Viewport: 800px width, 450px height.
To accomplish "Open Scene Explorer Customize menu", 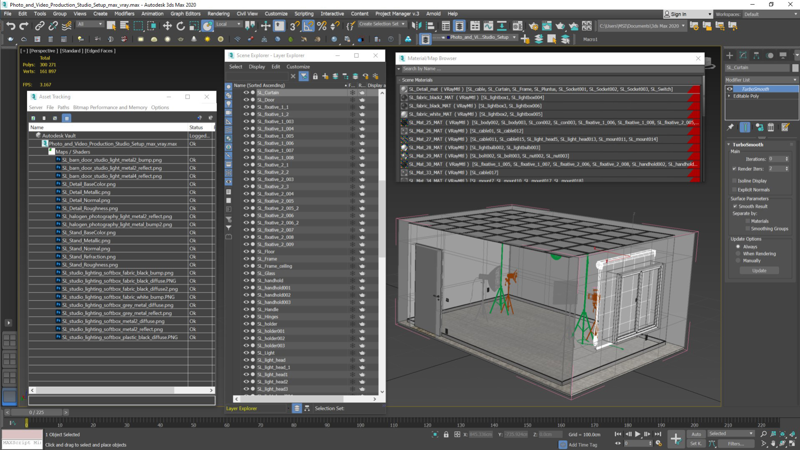I will click(298, 67).
